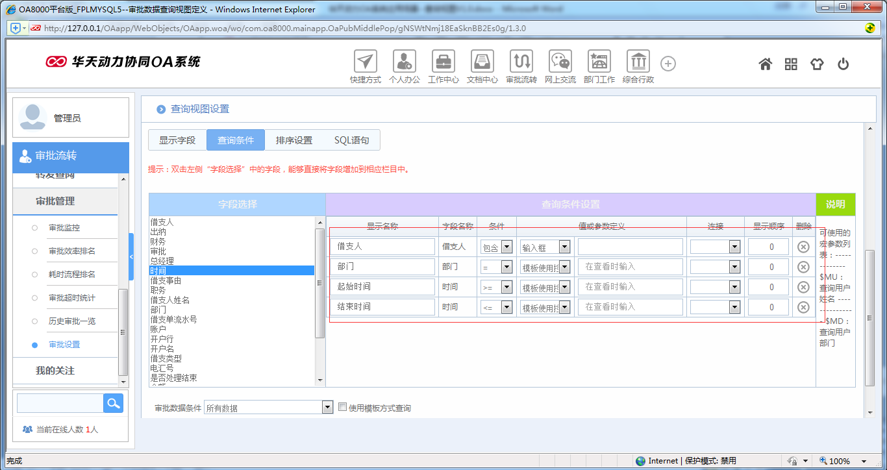Delete the 结束时间 row with its X button
The width and height of the screenshot is (887, 470).
coord(803,306)
